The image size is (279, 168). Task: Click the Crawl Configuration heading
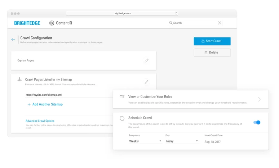[x=36, y=38]
